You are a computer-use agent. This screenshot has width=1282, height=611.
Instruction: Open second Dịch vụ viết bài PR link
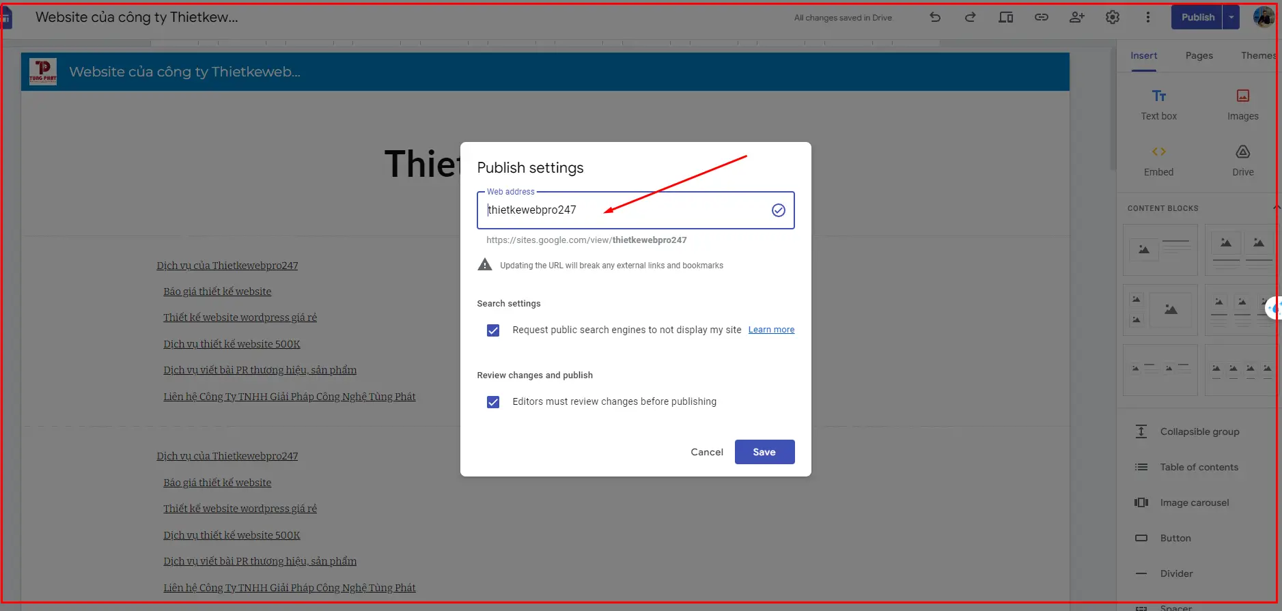click(x=260, y=561)
